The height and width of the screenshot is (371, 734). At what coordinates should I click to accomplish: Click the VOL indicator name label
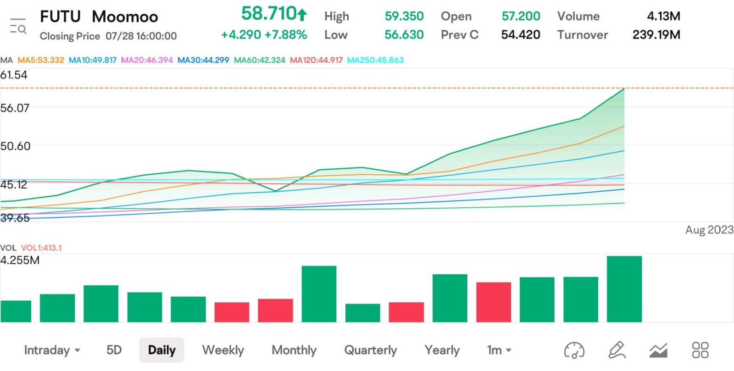tap(8, 248)
